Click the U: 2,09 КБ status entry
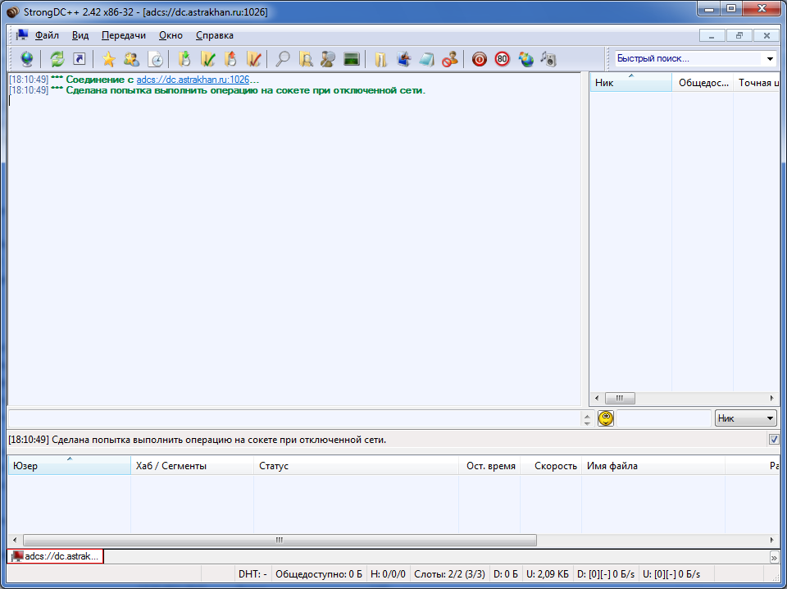787x589 pixels. (x=548, y=574)
